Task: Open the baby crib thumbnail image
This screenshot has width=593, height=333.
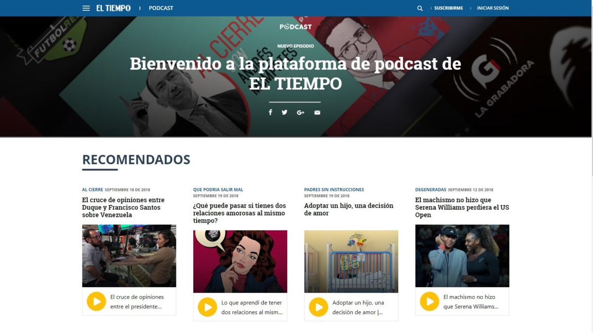Action: tap(351, 261)
